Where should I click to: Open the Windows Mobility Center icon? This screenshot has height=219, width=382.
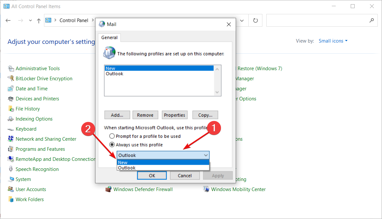[x=206, y=189]
